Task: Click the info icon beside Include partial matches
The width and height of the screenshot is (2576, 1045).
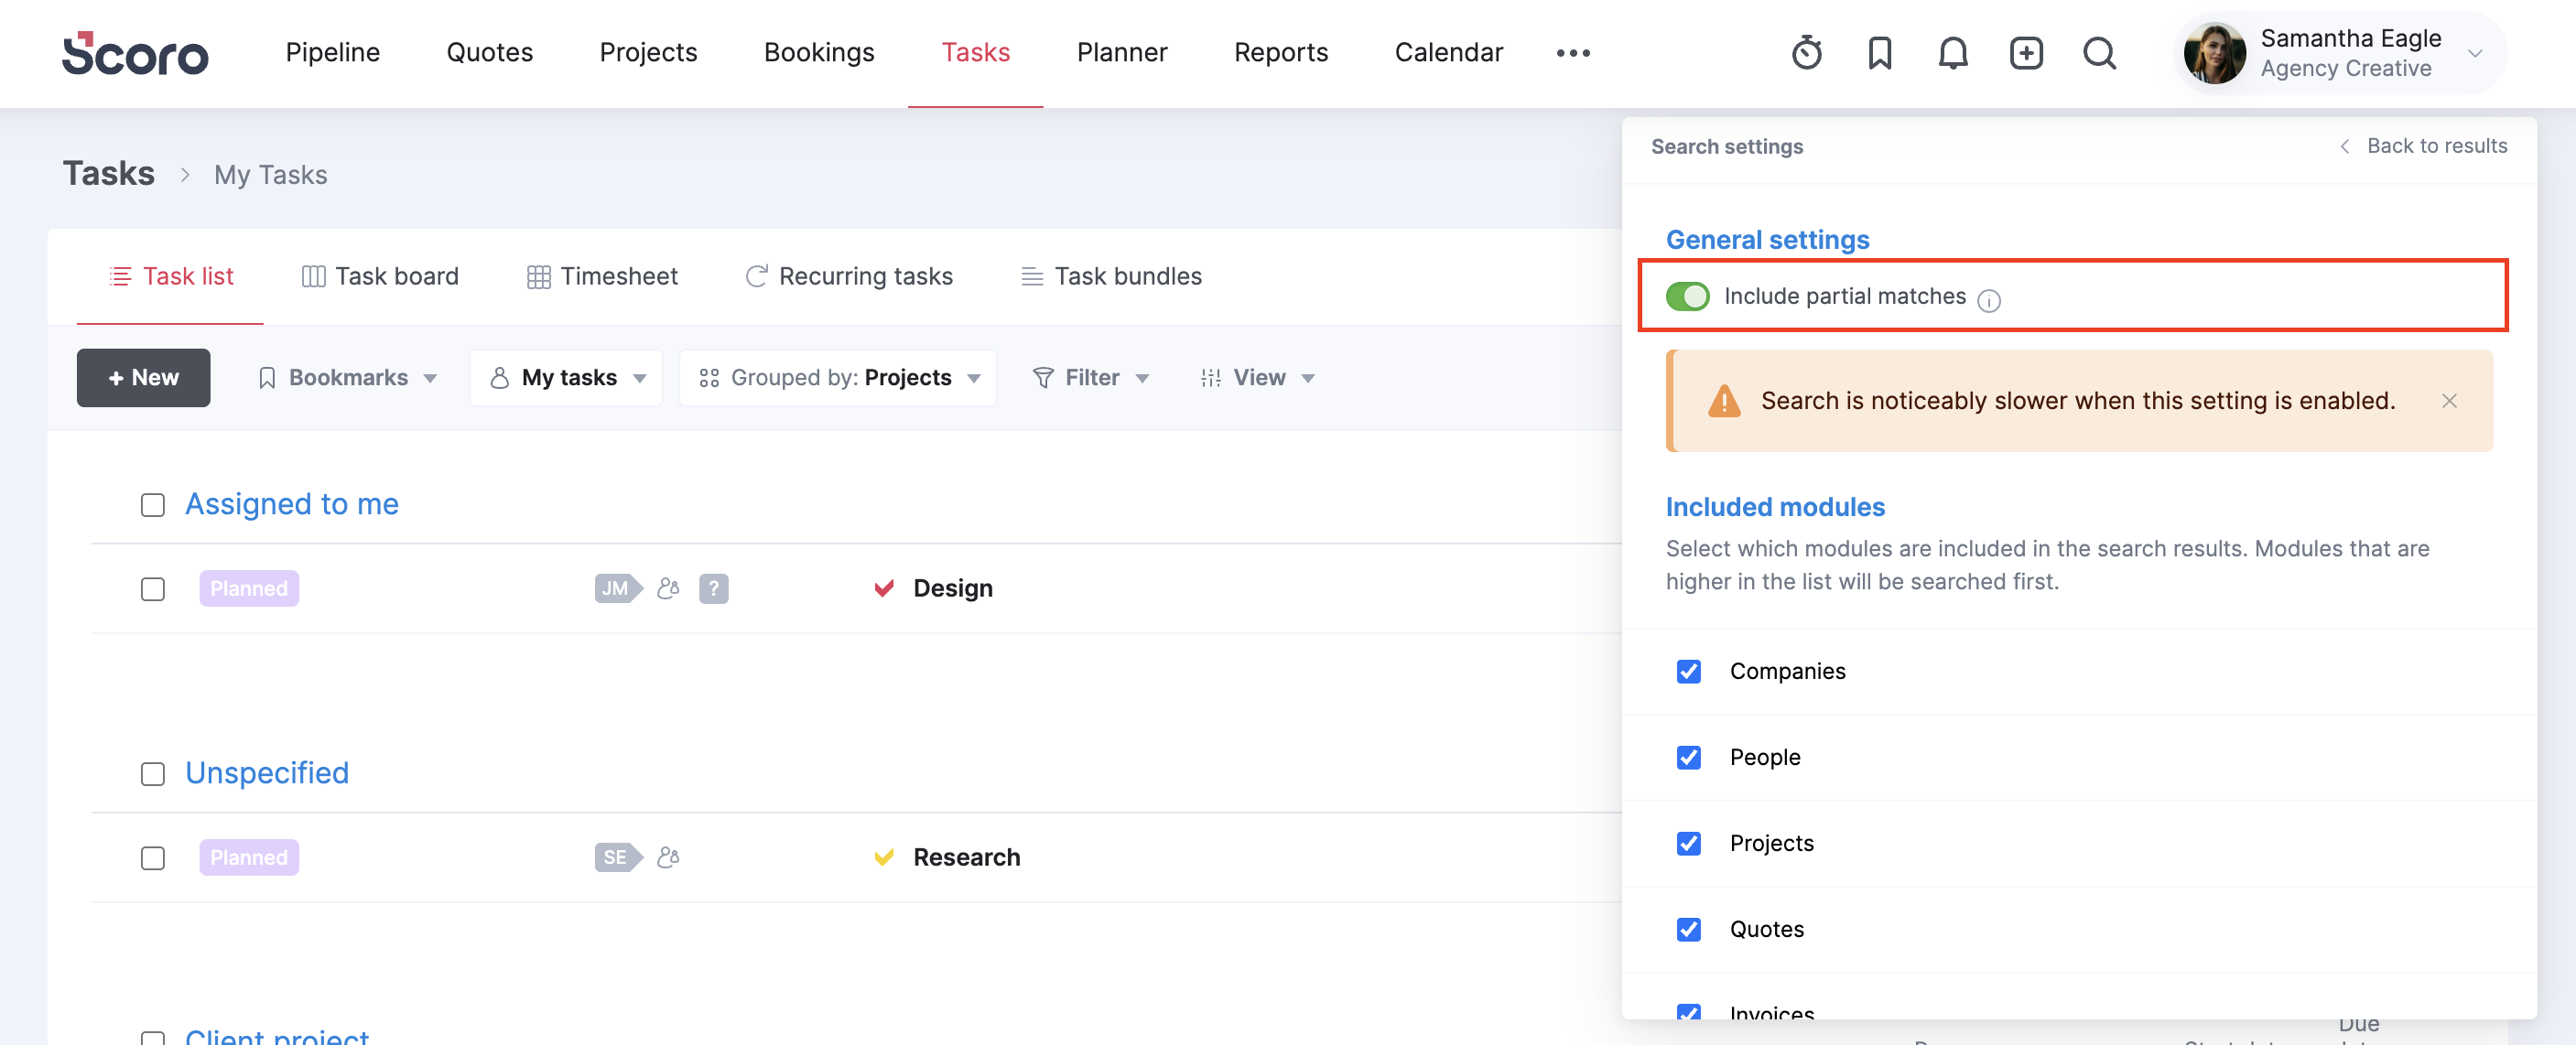Action: (x=1988, y=300)
